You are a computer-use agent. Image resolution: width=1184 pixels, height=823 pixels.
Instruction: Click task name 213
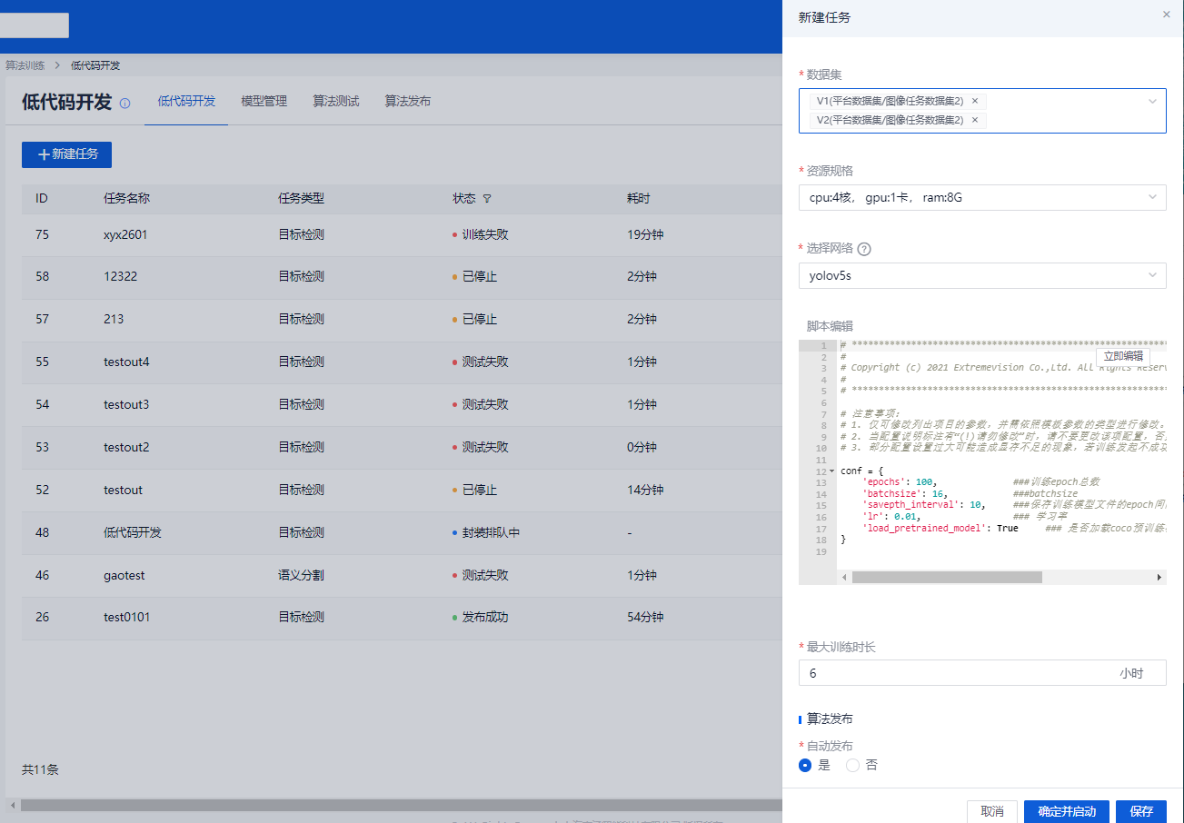pos(114,319)
